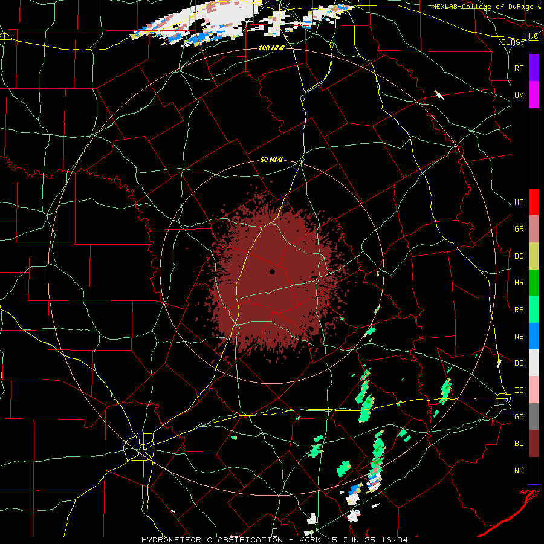The width and height of the screenshot is (544, 544).
Task: Pick the RA rain color swatch
Action: 534,309
